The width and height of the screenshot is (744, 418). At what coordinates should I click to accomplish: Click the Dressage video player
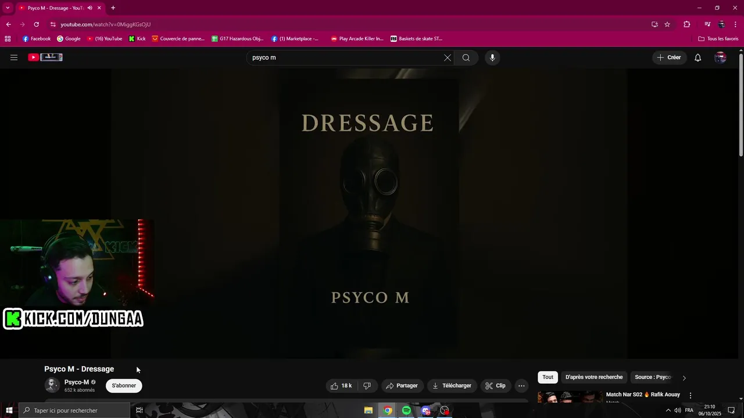click(x=369, y=214)
